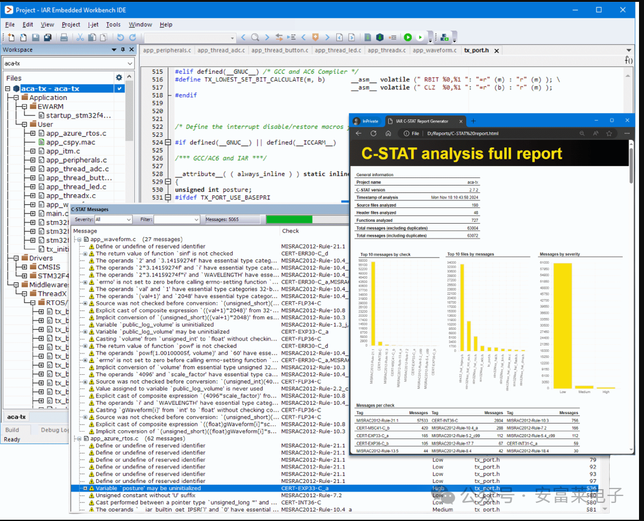Click the Replace swap-arrows toolbar icon
Screen dimensions: 644x521
(280, 37)
